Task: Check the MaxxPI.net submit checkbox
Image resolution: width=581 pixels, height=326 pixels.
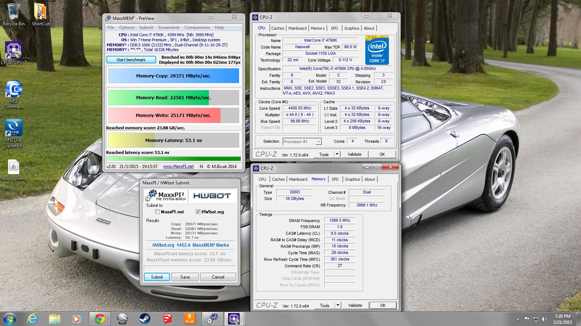Action: 157,212
